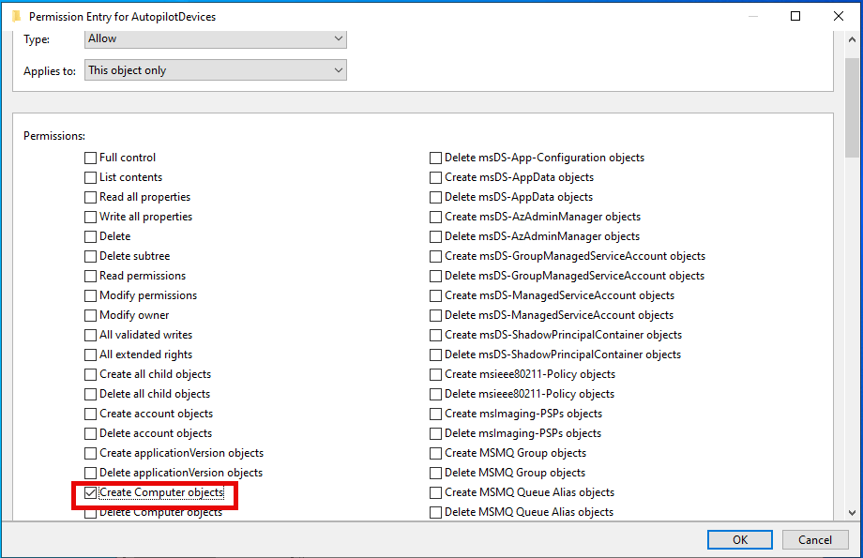Check Create msDS-GroupManagedServiceAccount objects
Image resolution: width=863 pixels, height=558 pixels.
click(x=435, y=256)
